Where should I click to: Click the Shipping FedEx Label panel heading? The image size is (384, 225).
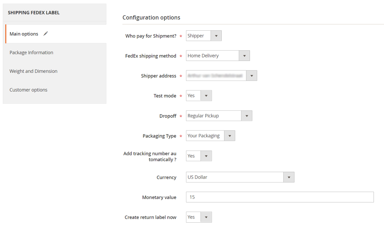point(34,13)
